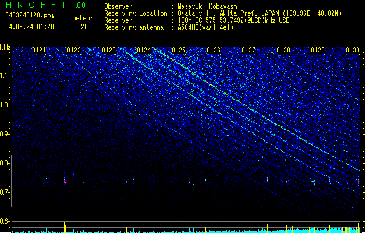Click the Receiving Location label
Viewport: 366px width, 233px height.
(x=136, y=13)
